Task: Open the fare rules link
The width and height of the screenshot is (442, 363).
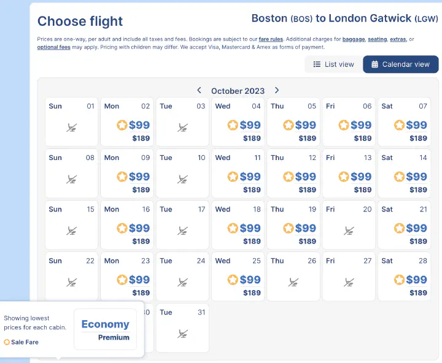Action: [x=271, y=39]
